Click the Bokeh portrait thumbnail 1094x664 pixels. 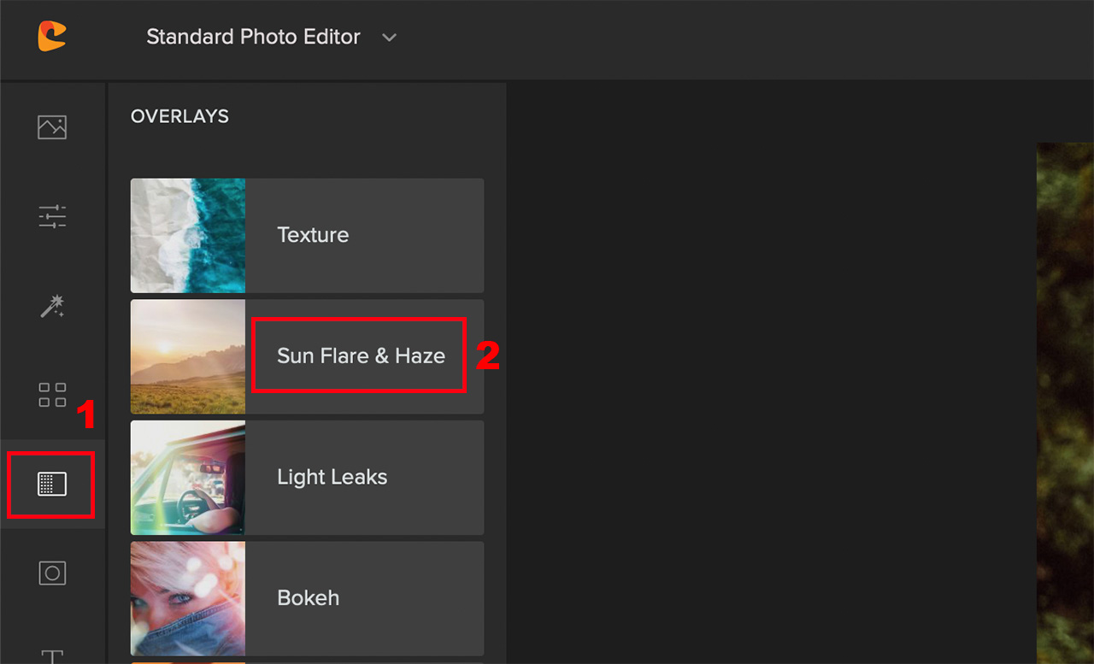[x=187, y=598]
